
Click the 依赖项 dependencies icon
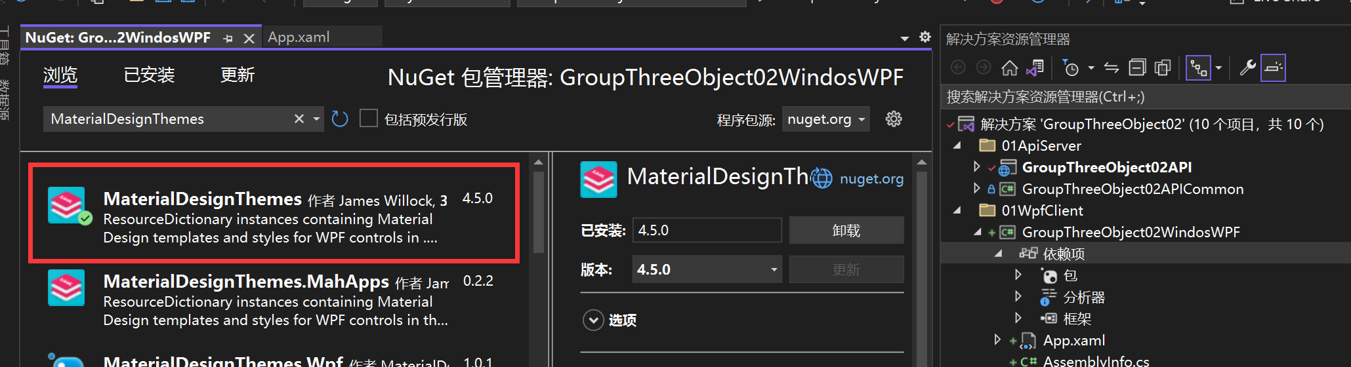[1028, 254]
